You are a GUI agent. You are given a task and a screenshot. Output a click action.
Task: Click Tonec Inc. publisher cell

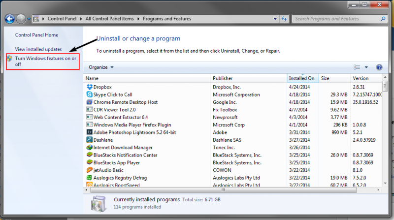pos(224,148)
